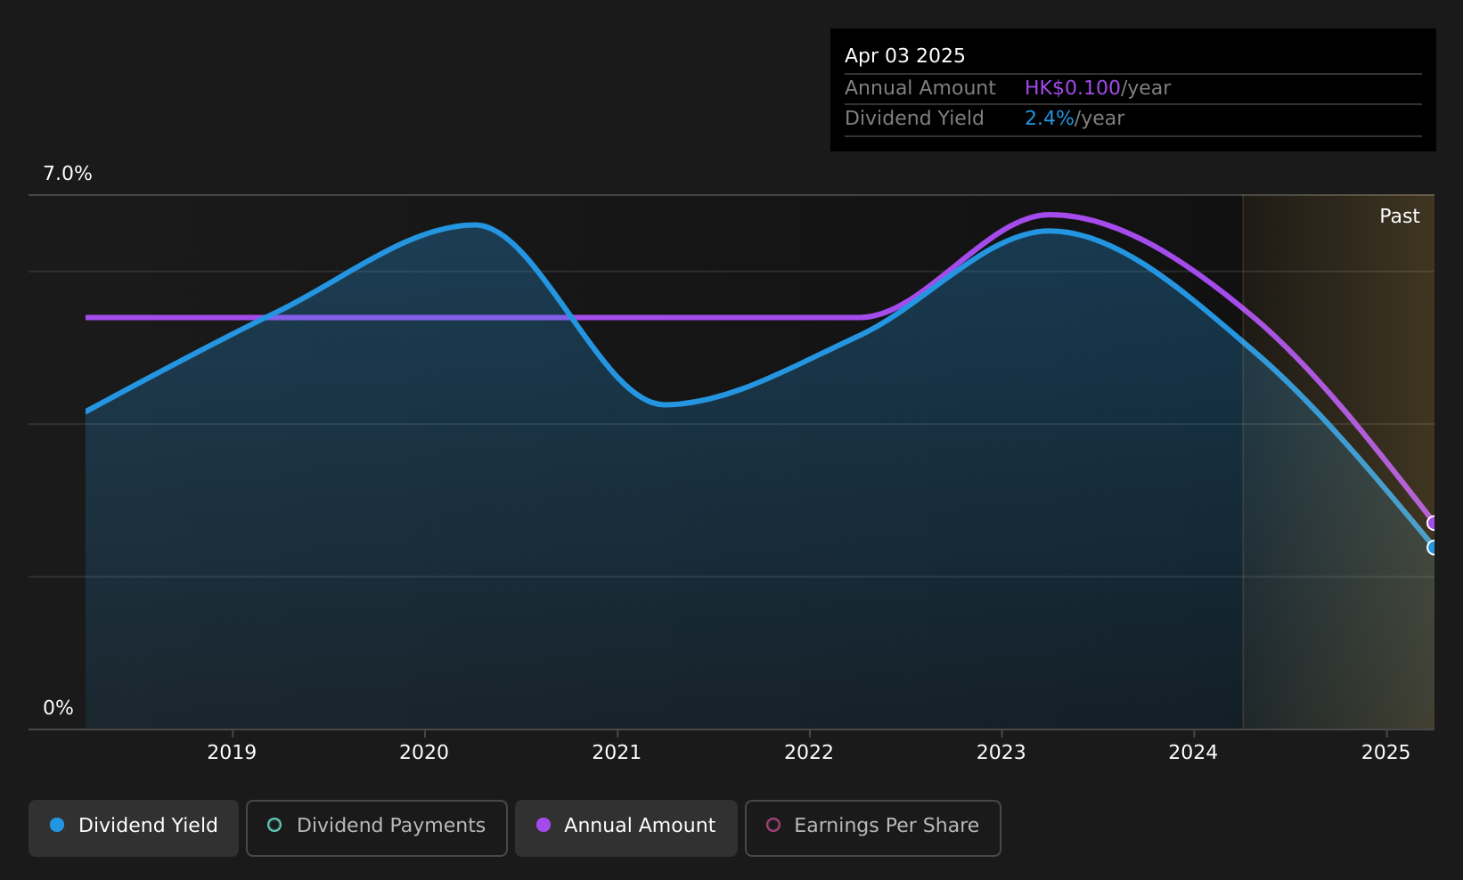Select the blue Dividend Yield endpoint marker
Image resolution: width=1463 pixels, height=880 pixels.
tap(1433, 548)
